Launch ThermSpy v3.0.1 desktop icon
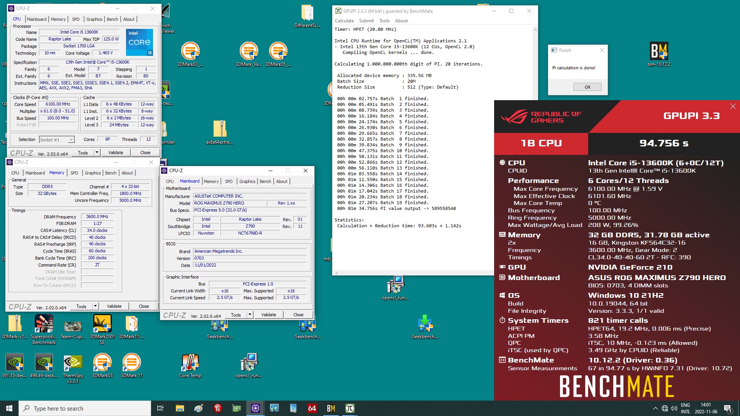Screen dimensions: 740x416 click(x=73, y=369)
